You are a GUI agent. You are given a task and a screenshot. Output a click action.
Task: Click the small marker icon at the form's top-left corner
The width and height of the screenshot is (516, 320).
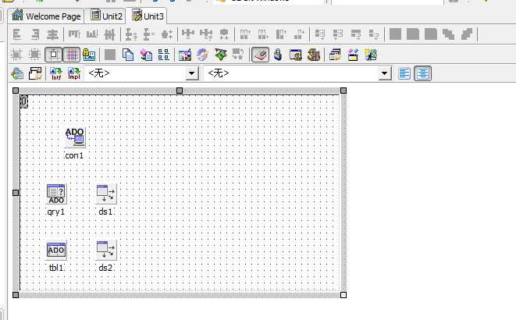[24, 101]
